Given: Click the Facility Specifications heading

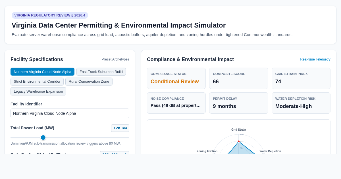Looking at the screenshot, I should (x=37, y=59).
